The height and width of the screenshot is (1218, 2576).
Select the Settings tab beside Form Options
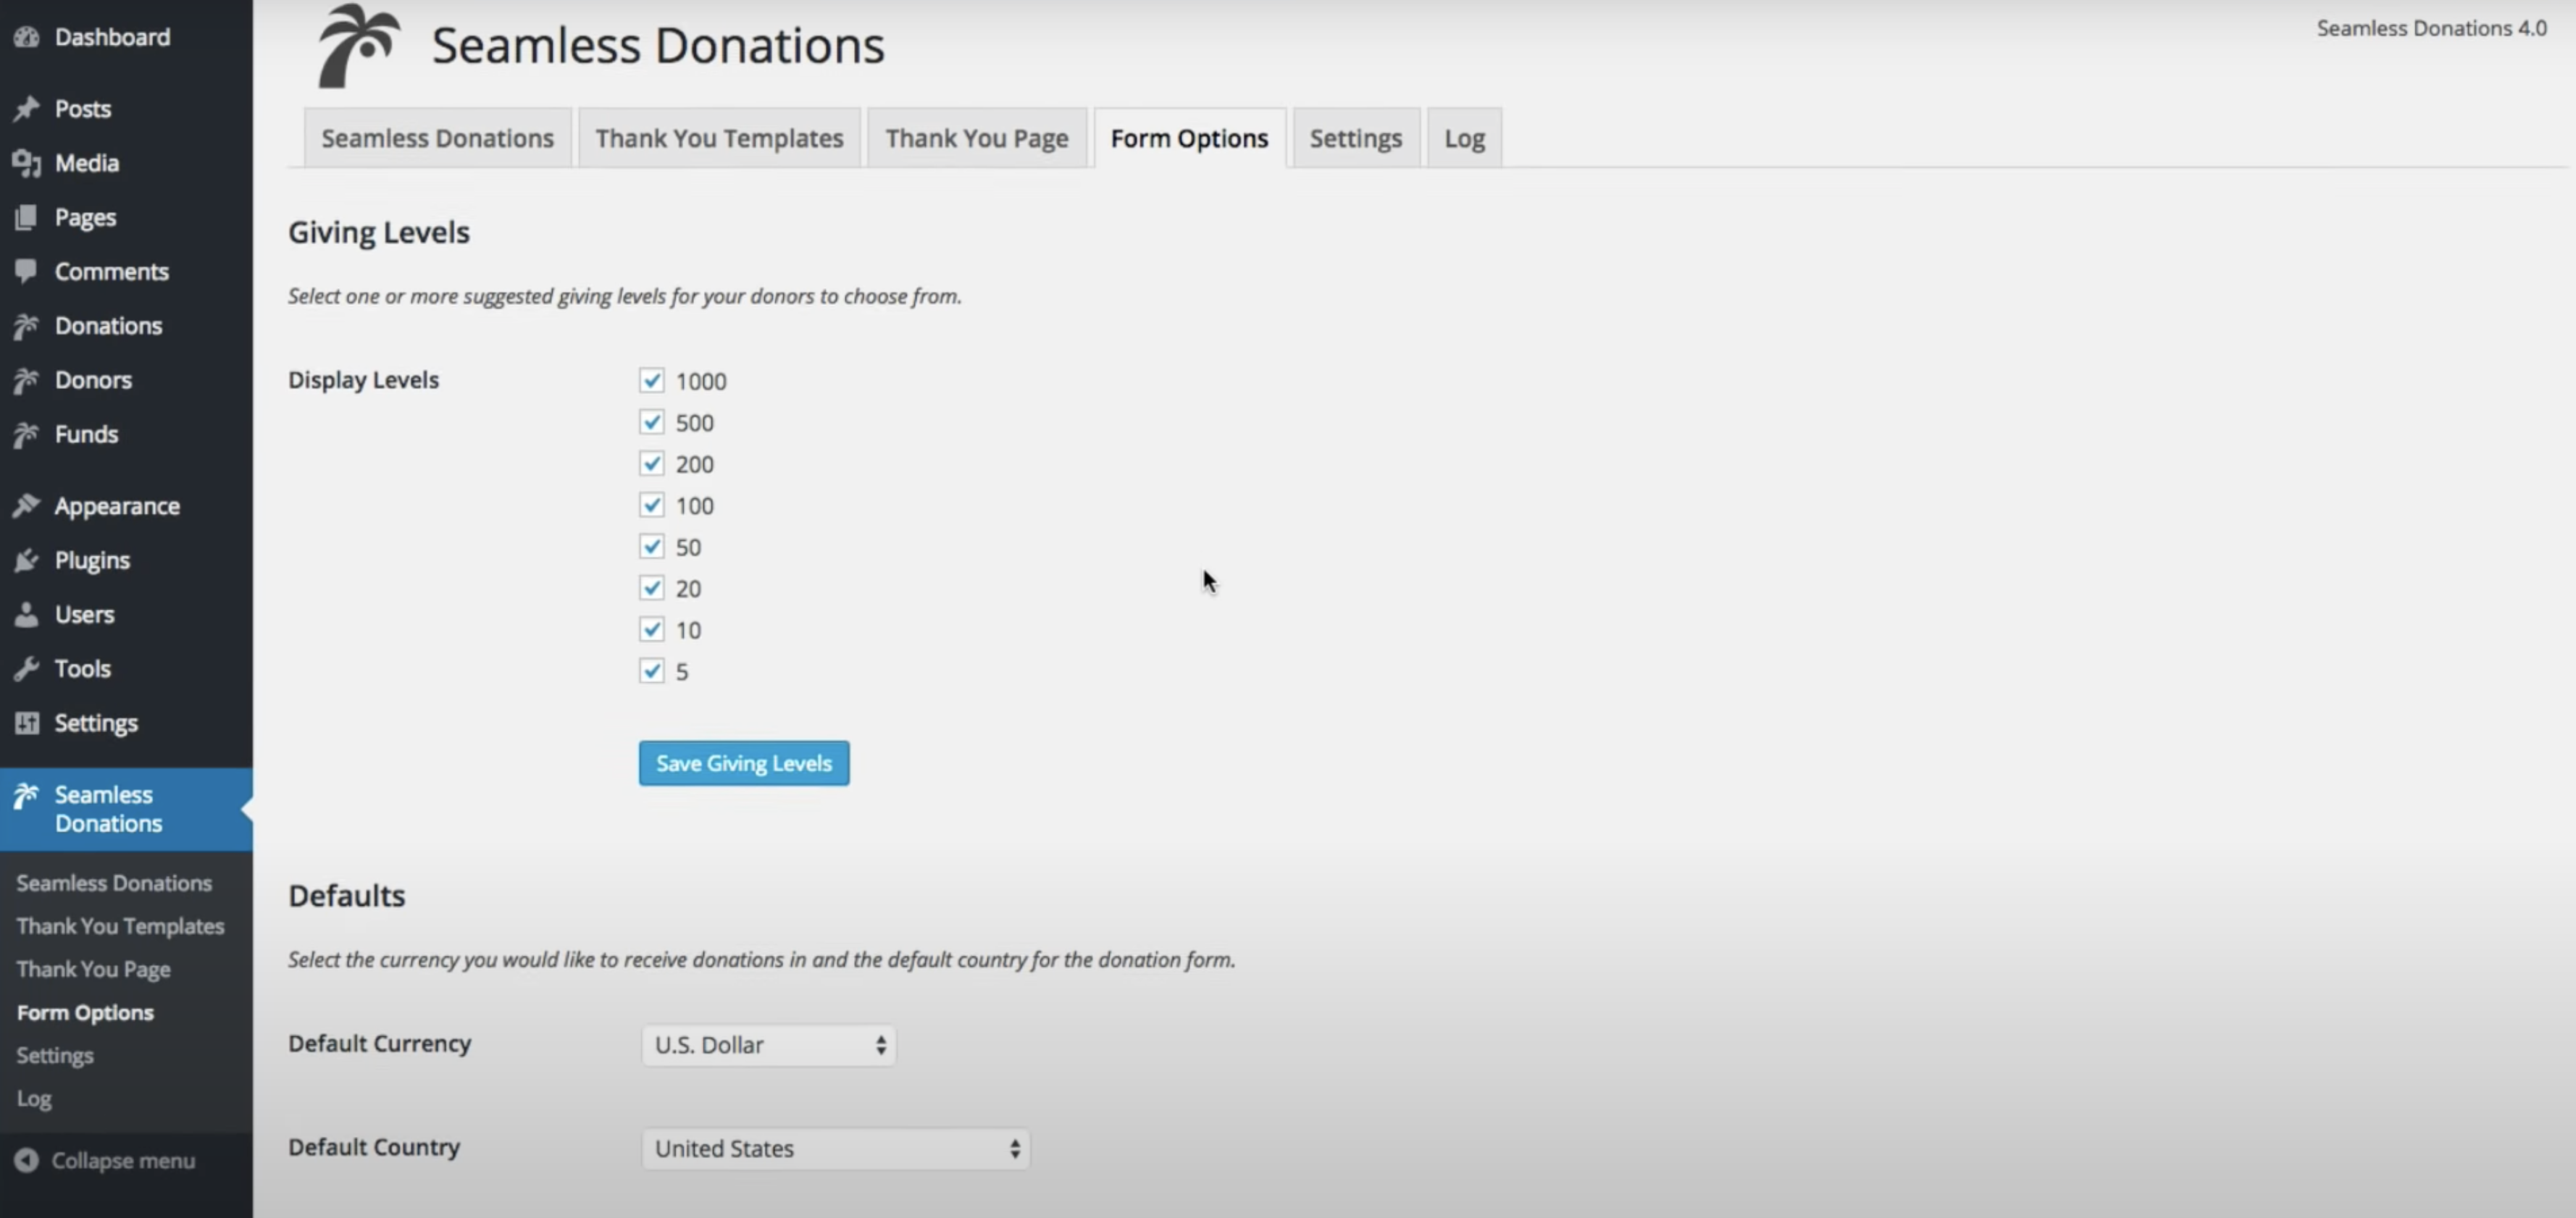(x=1355, y=138)
